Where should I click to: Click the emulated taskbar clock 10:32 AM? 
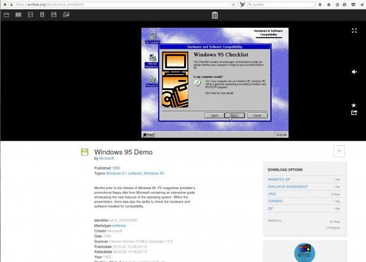click(x=281, y=135)
